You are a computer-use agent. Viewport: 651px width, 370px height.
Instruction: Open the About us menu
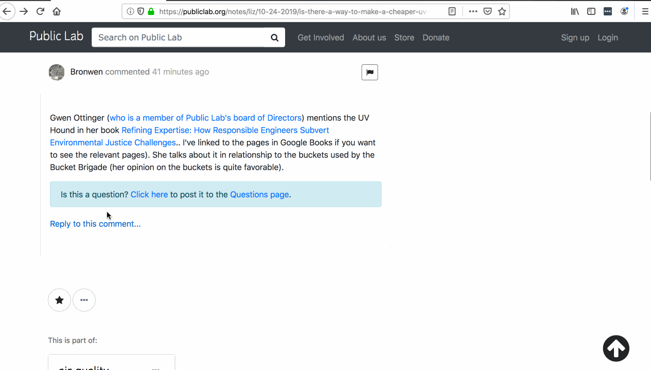click(x=369, y=37)
